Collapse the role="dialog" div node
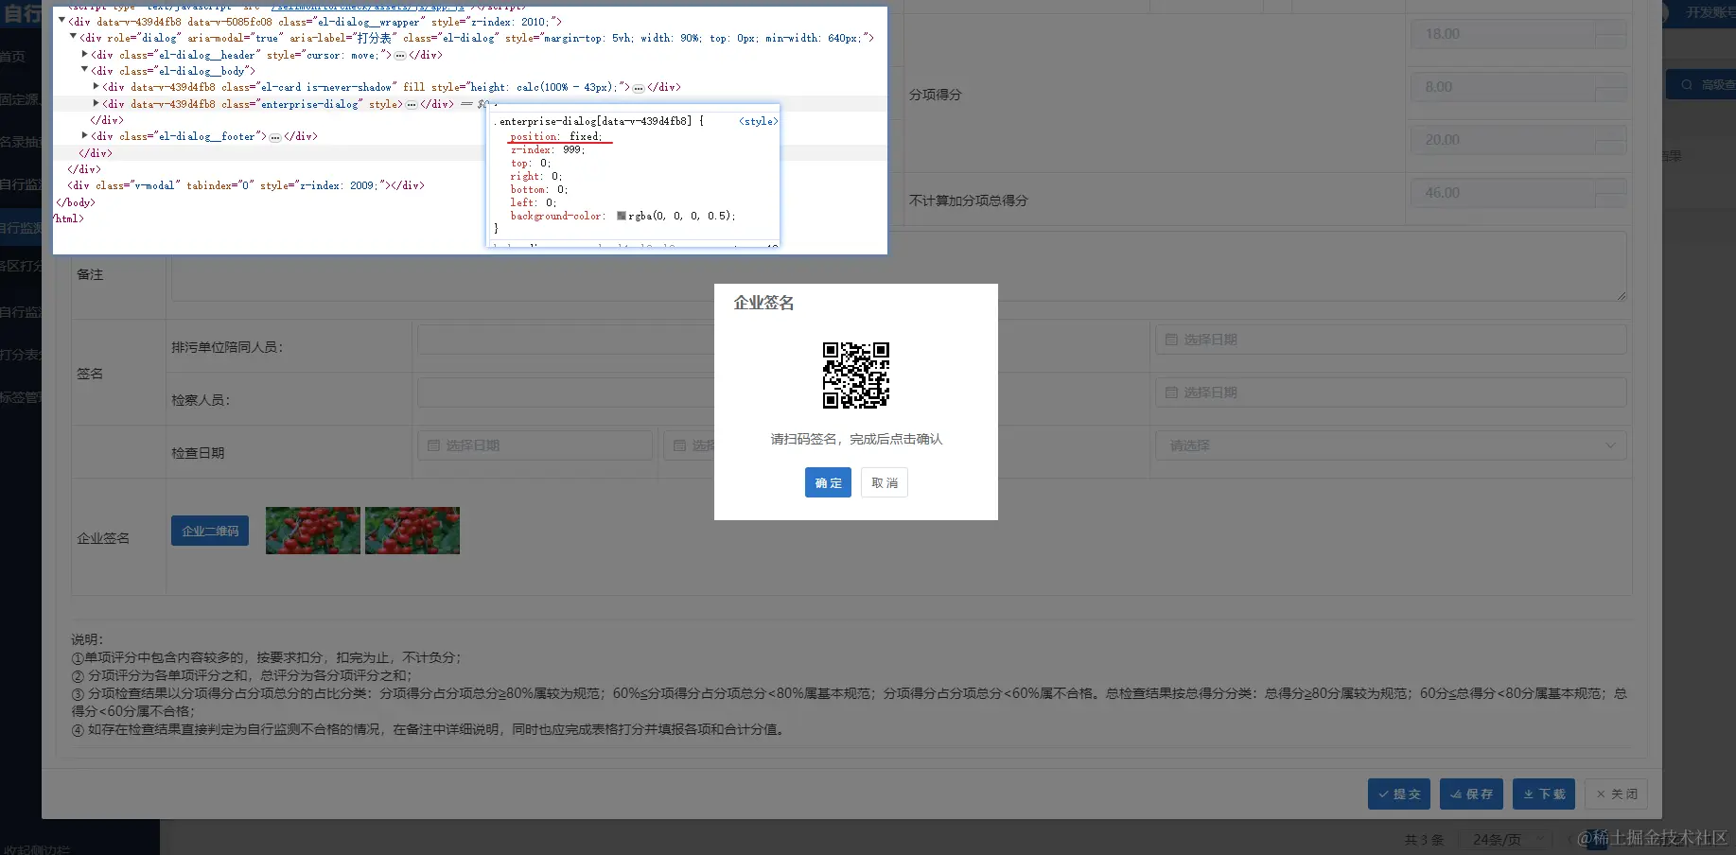Screen dimensions: 1736x855 point(73,37)
